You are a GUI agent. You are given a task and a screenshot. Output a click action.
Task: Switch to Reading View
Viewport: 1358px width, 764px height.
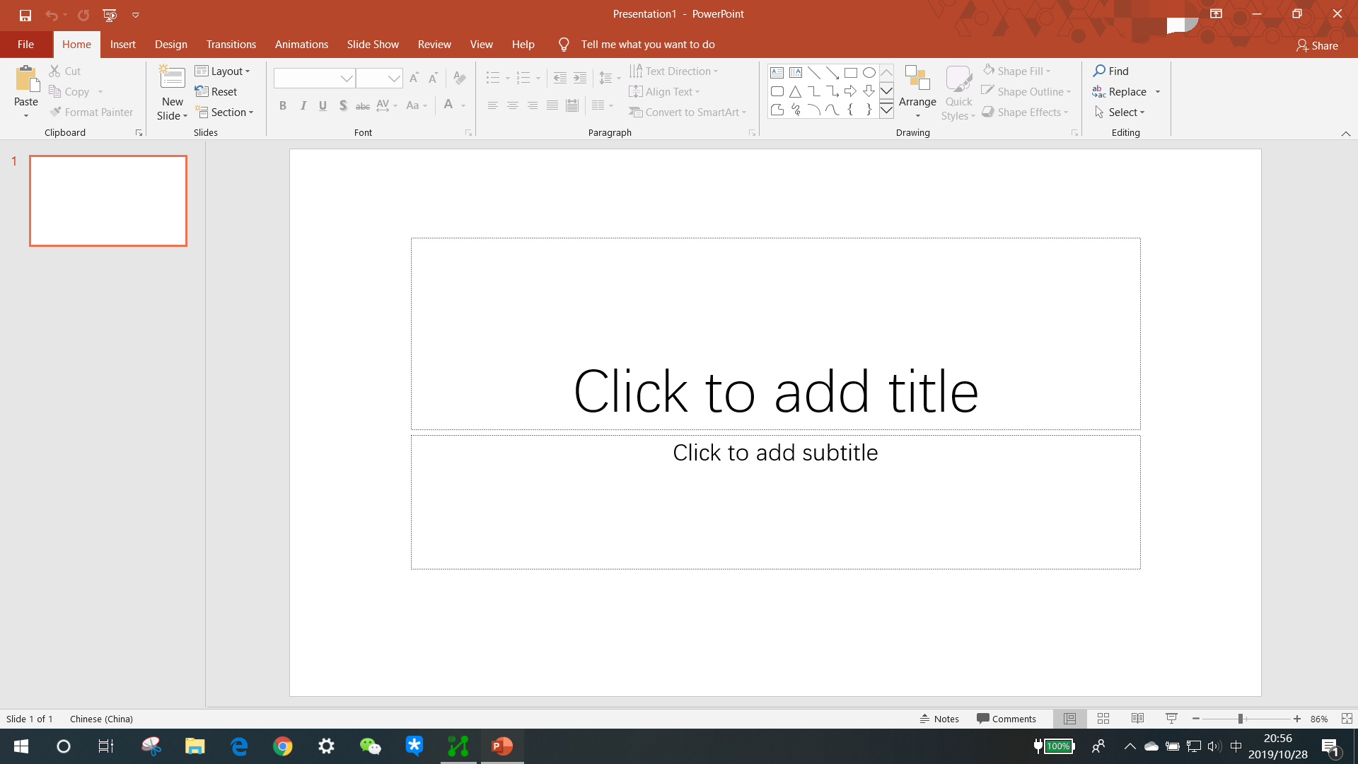(1137, 719)
